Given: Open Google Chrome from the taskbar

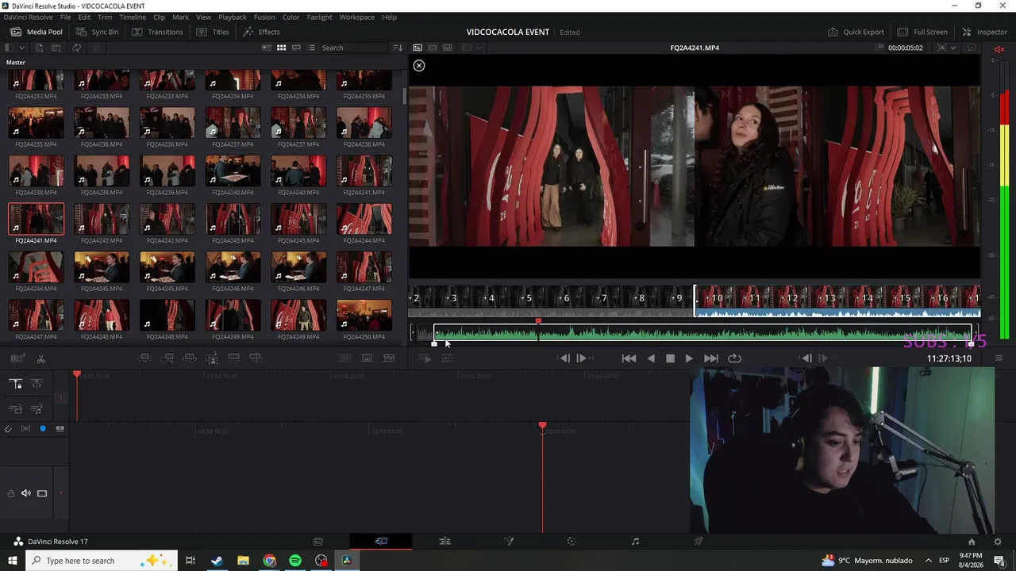Looking at the screenshot, I should (x=270, y=561).
